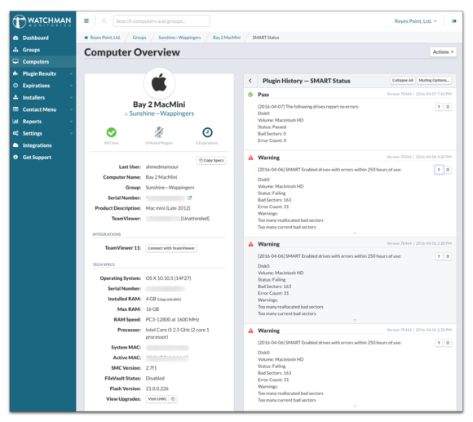Screen dimensions: 473x422
Task: Click the SMART Status breadcrumb text
Action: click(x=266, y=38)
